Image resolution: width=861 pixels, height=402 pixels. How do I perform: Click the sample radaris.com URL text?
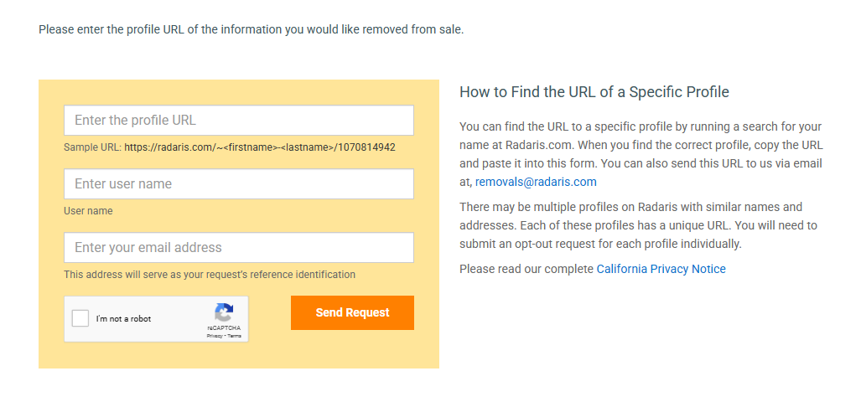pyautogui.click(x=260, y=147)
